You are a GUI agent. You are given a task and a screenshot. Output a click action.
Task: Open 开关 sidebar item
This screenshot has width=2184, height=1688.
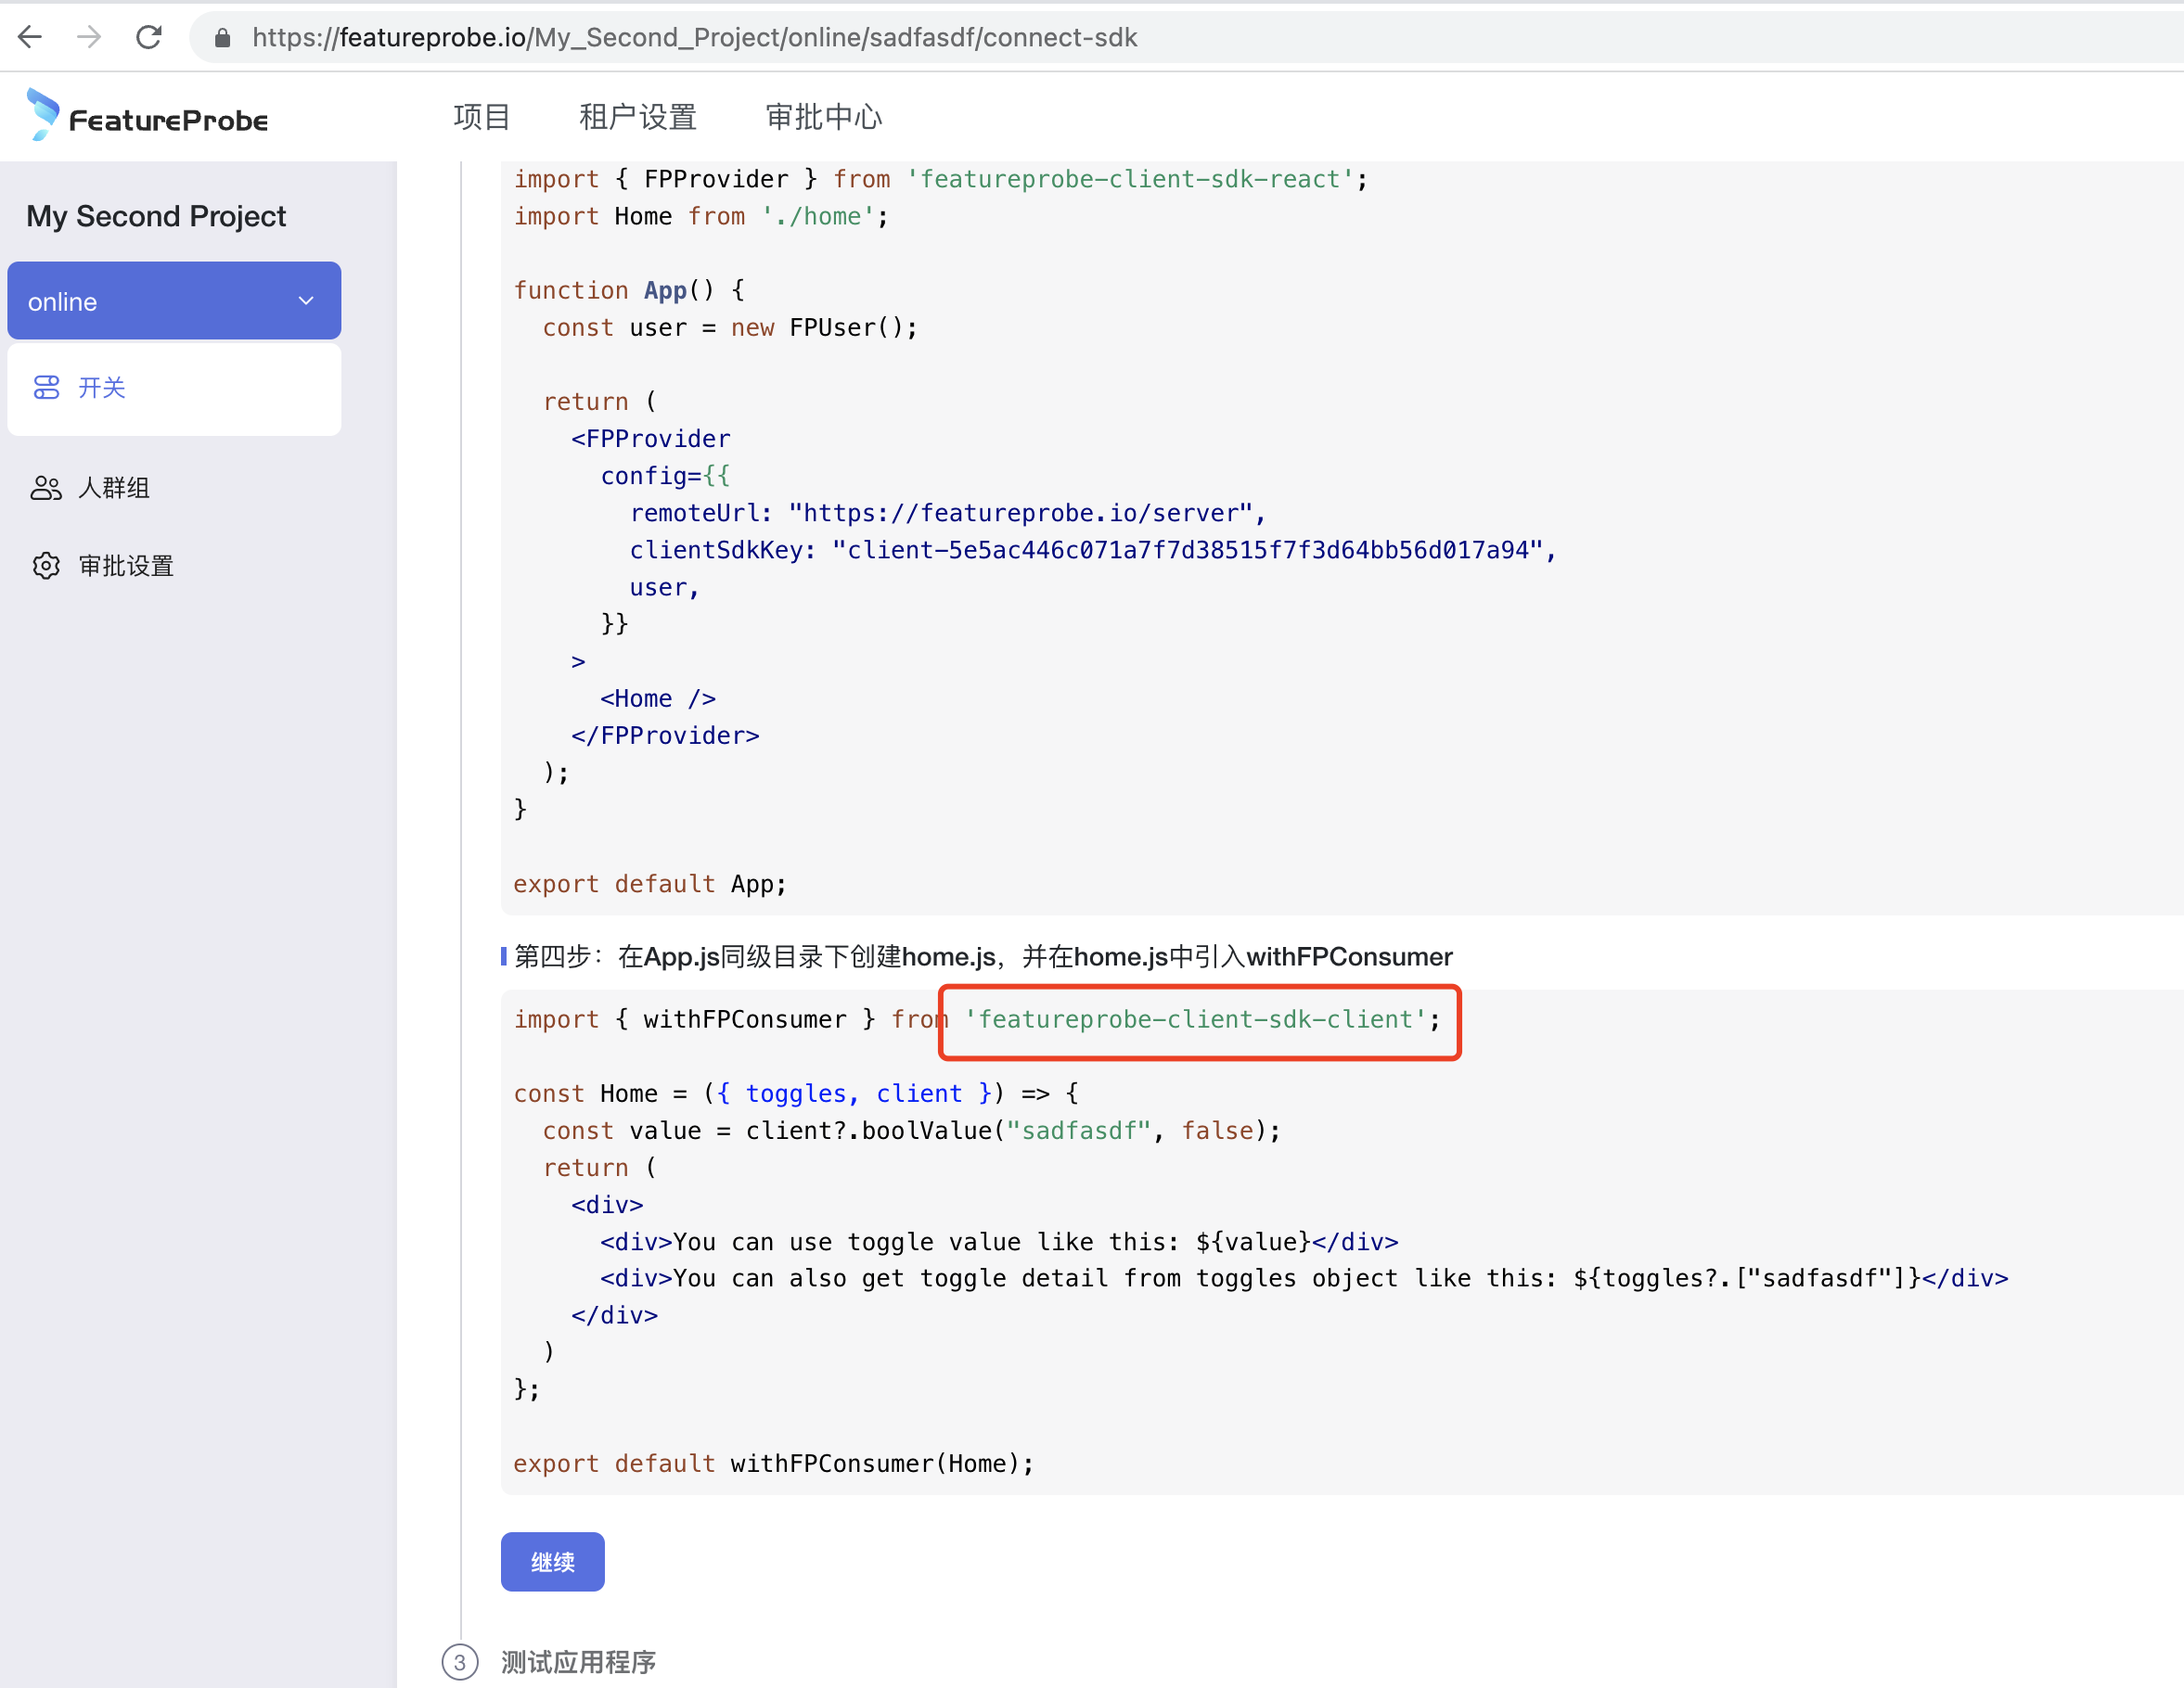[174, 388]
